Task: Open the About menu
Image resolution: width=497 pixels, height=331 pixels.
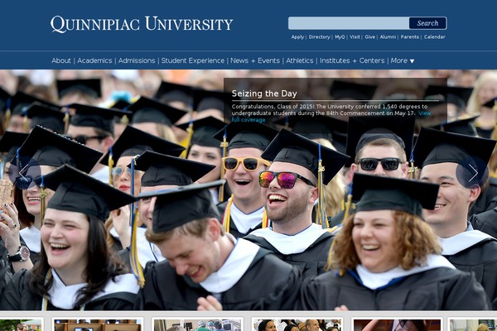Action: coord(61,60)
